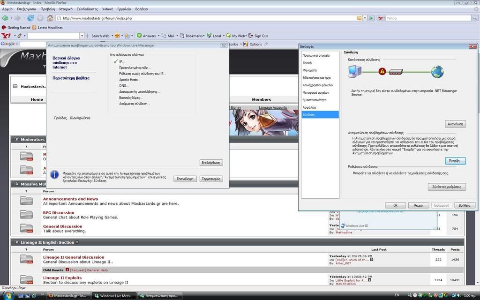Click the Firefox Reload page icon

click(x=30, y=18)
